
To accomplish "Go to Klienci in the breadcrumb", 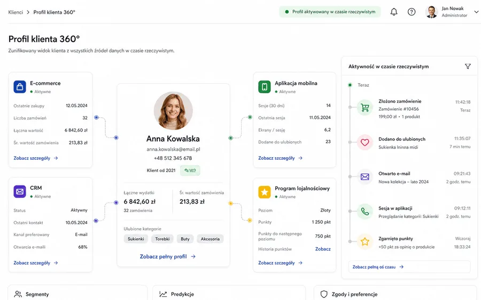I will point(15,12).
